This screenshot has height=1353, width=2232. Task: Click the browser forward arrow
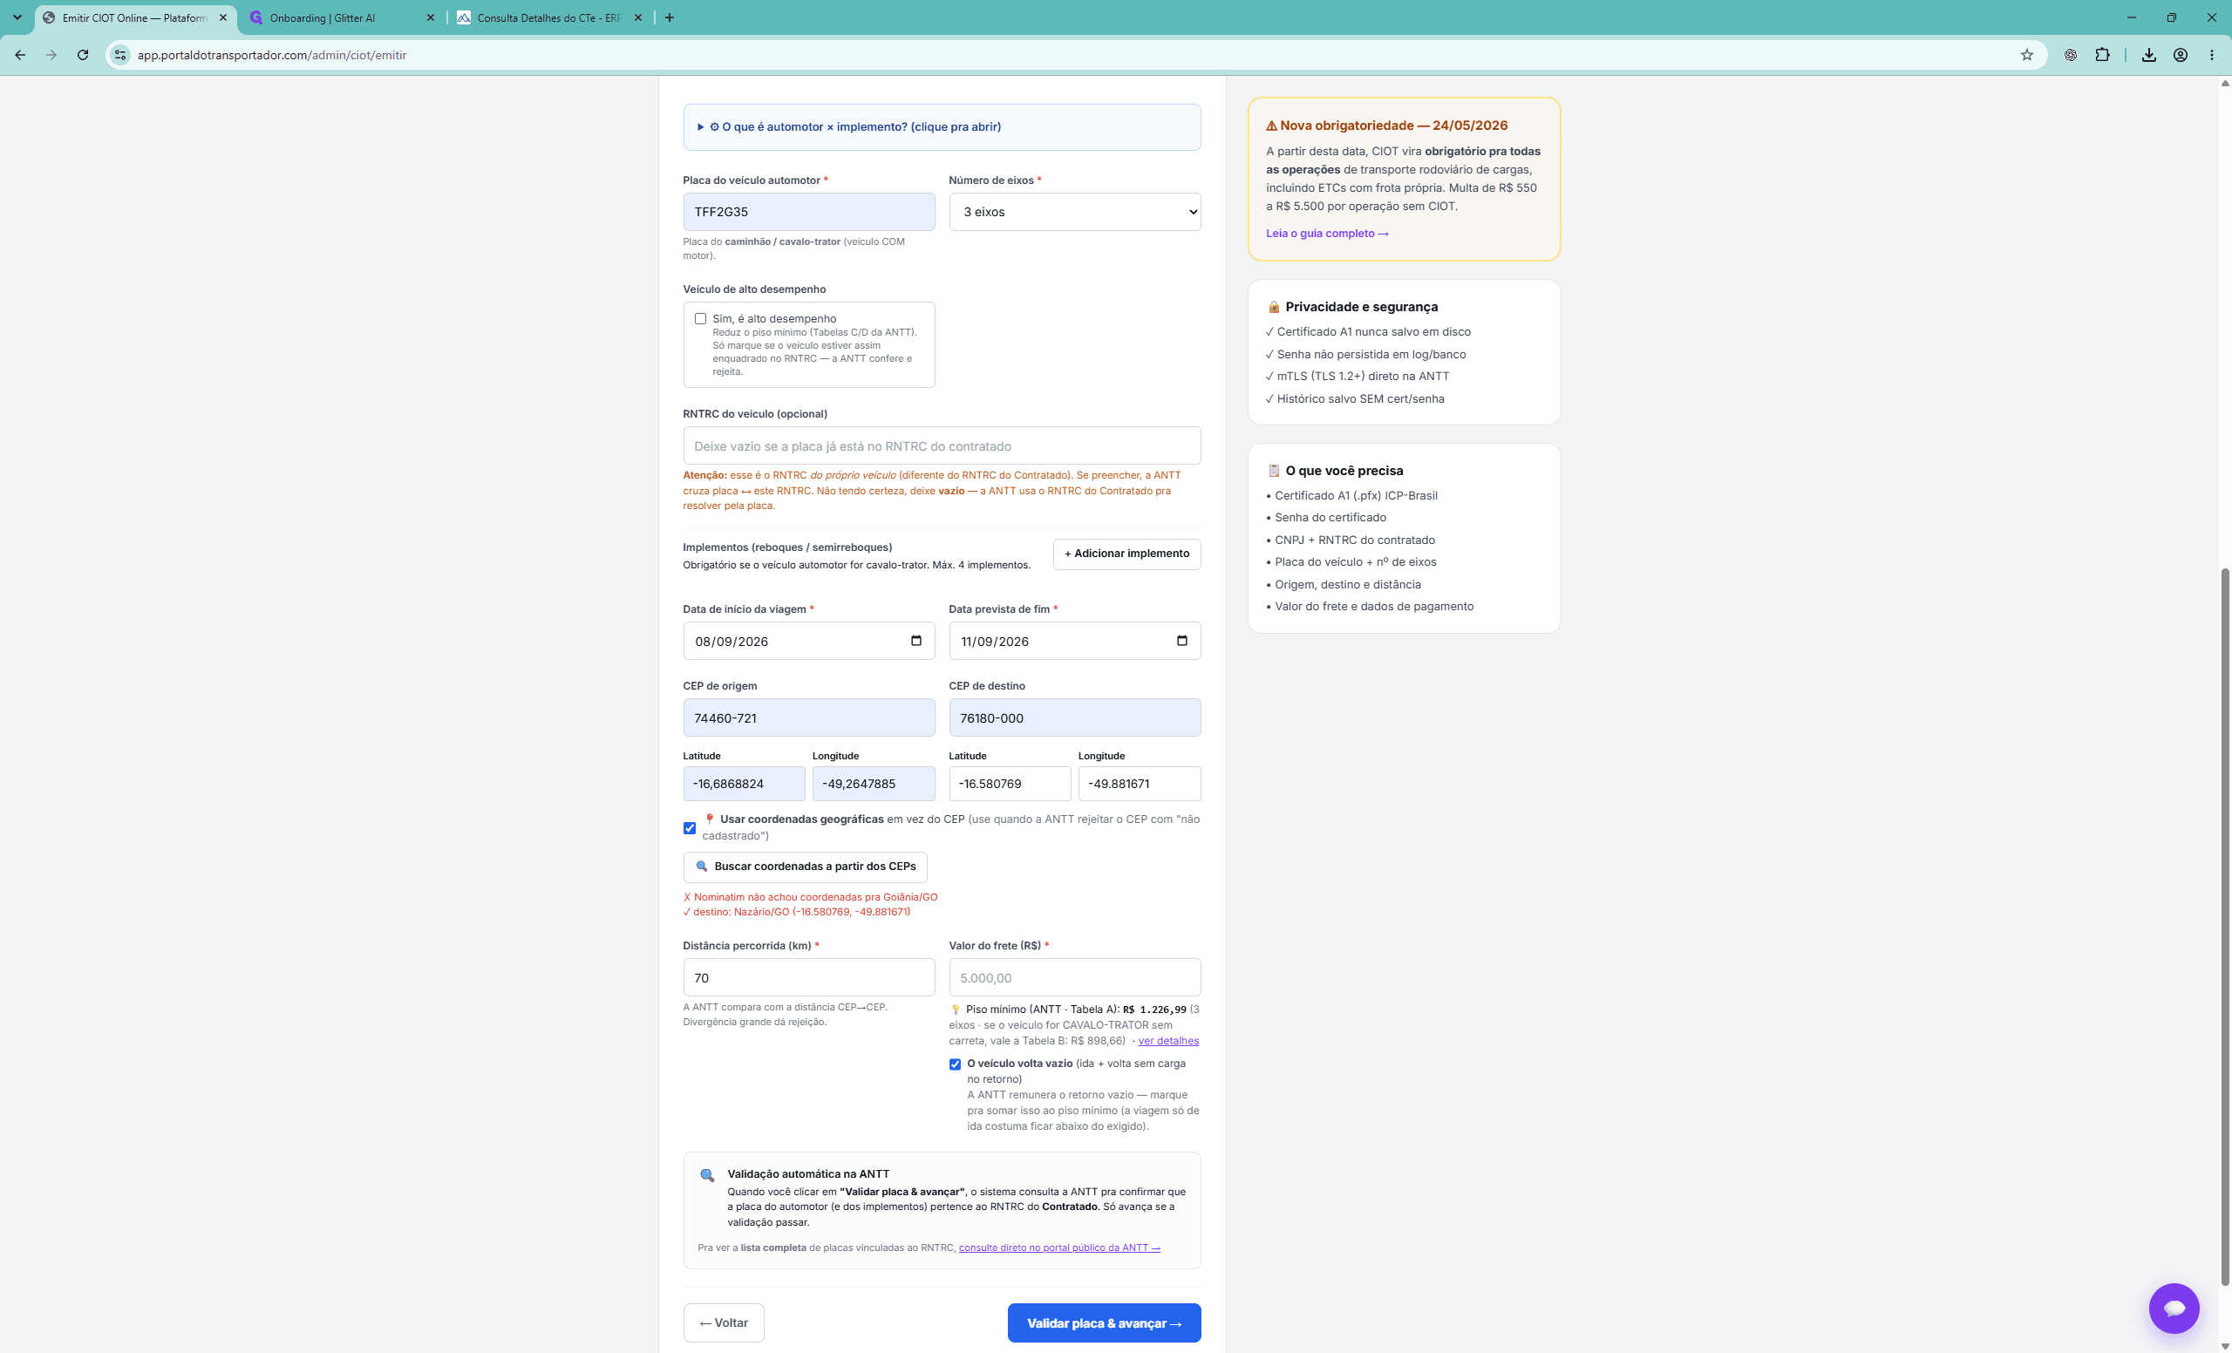(51, 55)
